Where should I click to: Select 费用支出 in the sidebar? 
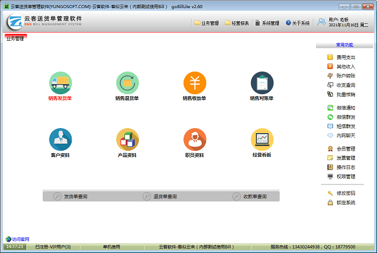(x=345, y=57)
